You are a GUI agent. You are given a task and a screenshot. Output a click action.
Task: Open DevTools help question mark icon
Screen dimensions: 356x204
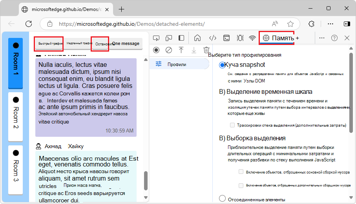click(x=334, y=38)
